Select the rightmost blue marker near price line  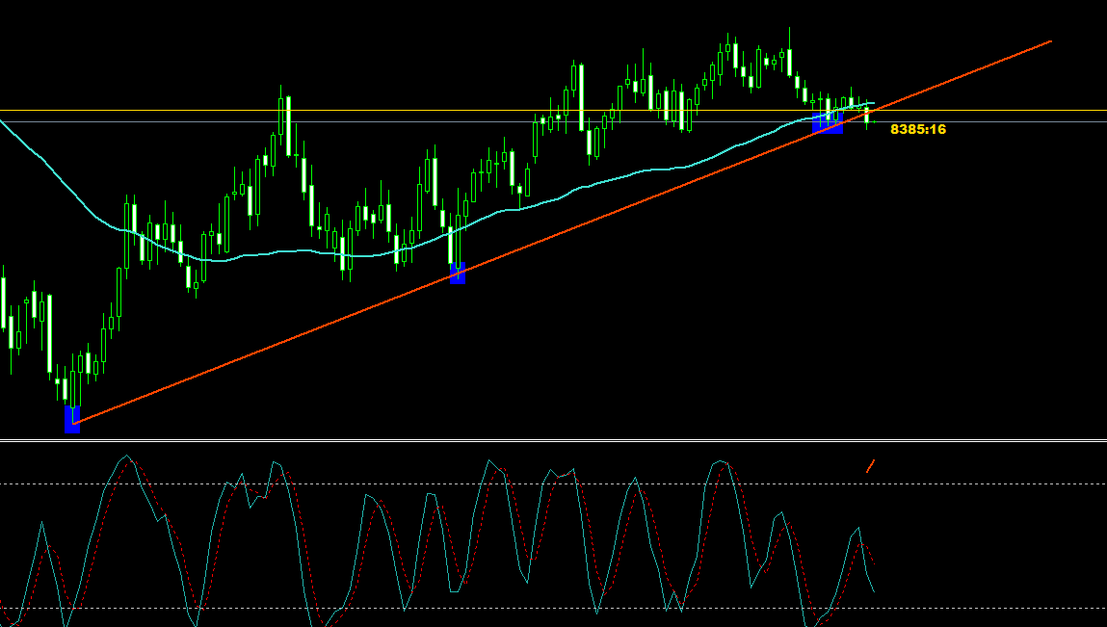coord(828,123)
